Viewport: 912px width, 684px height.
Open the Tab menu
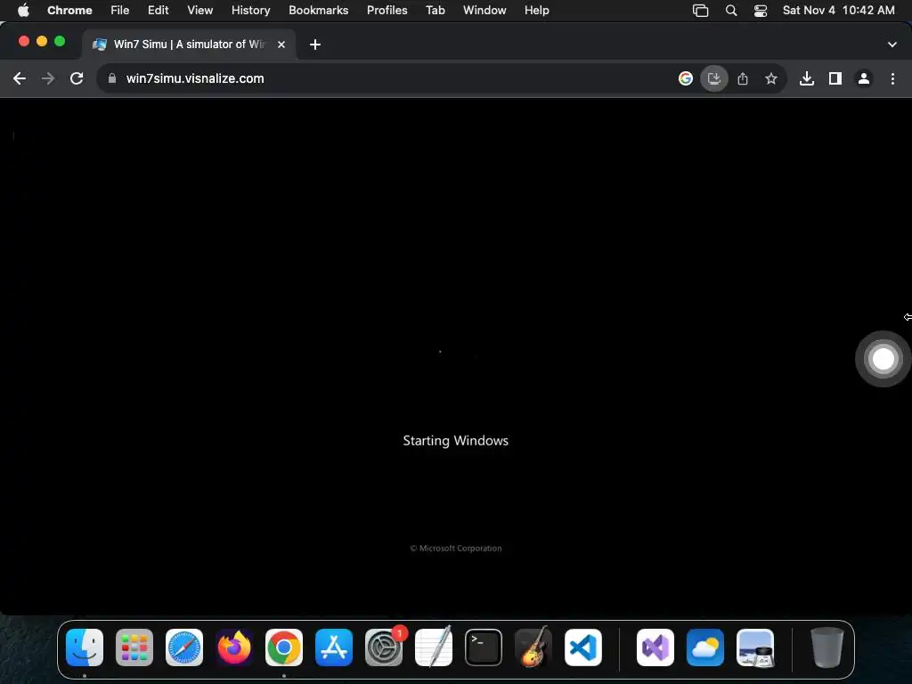click(x=435, y=11)
